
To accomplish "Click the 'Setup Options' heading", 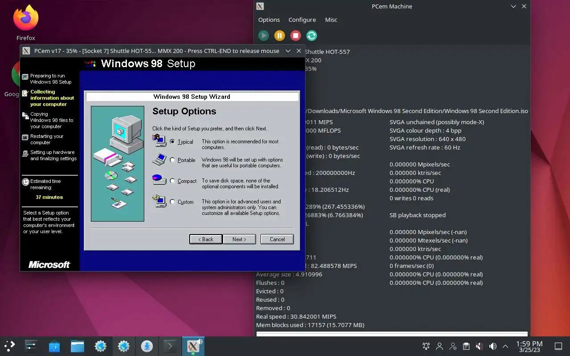I will (184, 111).
